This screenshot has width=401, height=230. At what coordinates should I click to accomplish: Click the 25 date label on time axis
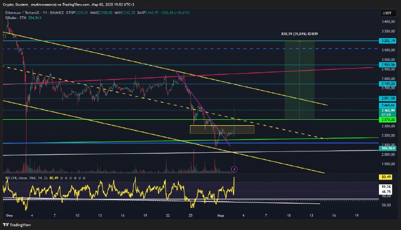pos(190,215)
